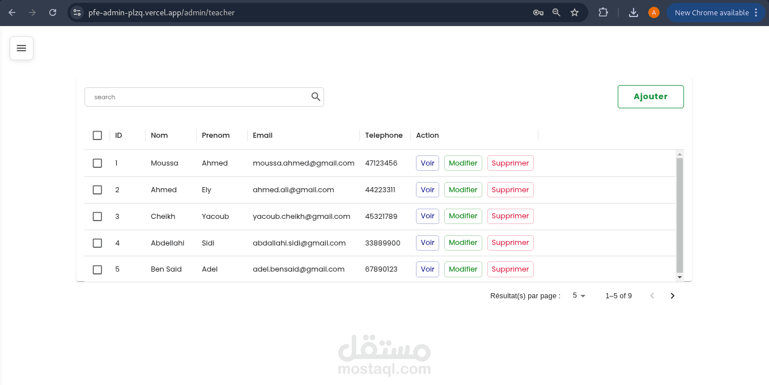Image resolution: width=769 pixels, height=385 pixels.
Task: Bookmark this page with star icon
Action: (x=575, y=12)
